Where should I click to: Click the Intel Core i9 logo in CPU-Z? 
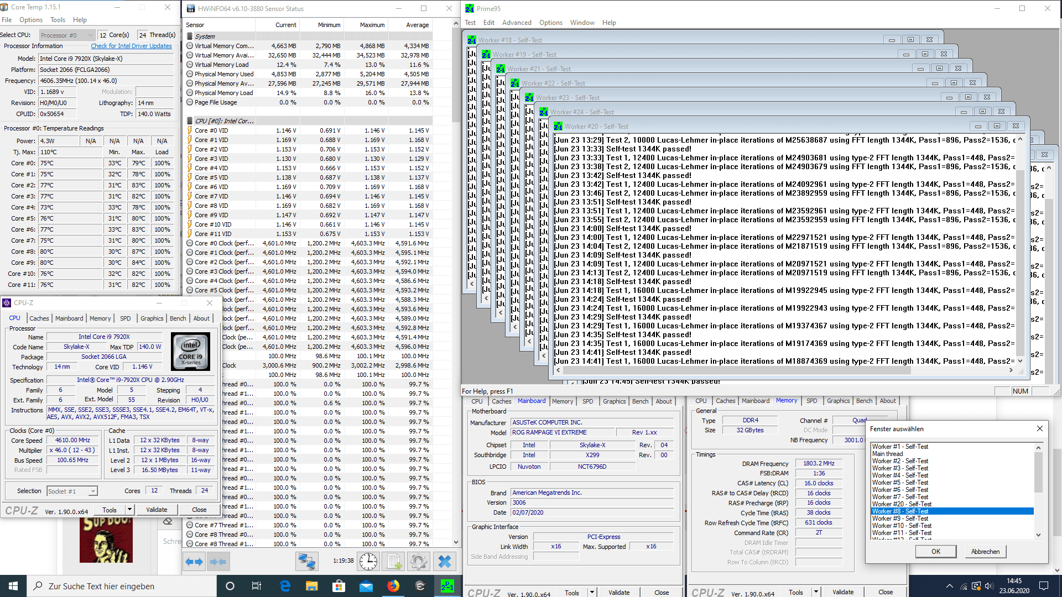[190, 351]
